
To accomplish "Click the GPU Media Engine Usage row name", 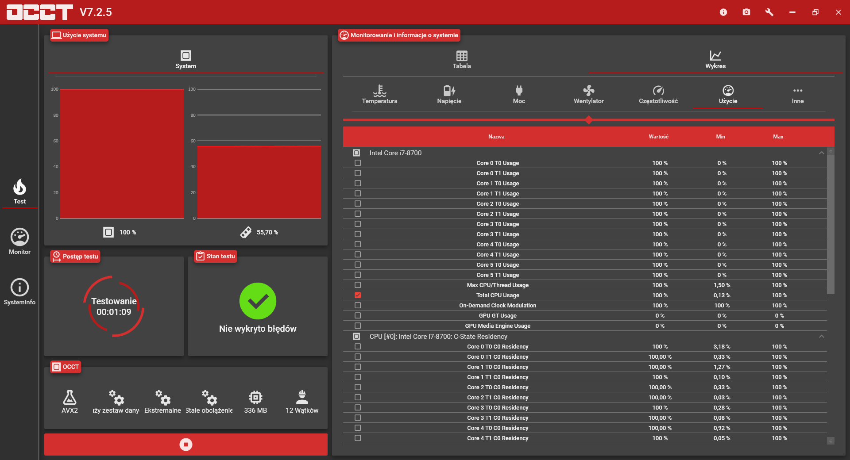I will [x=498, y=326].
